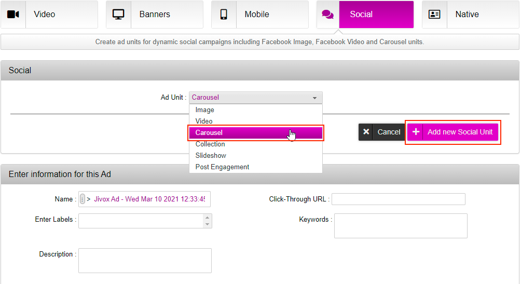
Task: Click inside the Keywords text area
Action: pos(401,226)
